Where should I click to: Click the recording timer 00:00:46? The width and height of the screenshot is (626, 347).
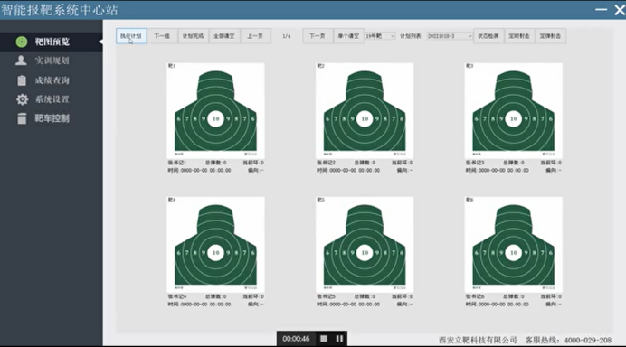(296, 339)
